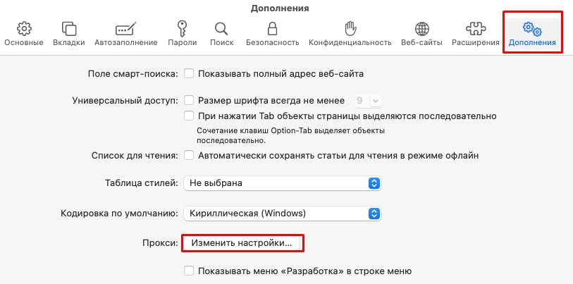Enable automatic offline saving of reading list
Screen dimensions: 573x284
189,155
